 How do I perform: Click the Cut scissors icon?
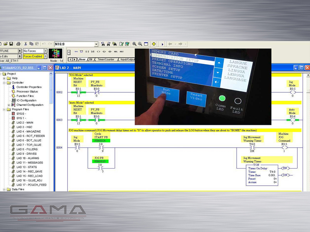tap(26, 44)
